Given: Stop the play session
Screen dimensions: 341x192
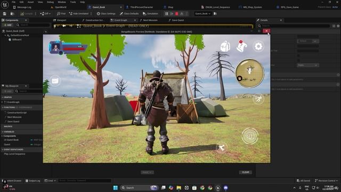Looking at the screenshot, I should [x=177, y=14].
